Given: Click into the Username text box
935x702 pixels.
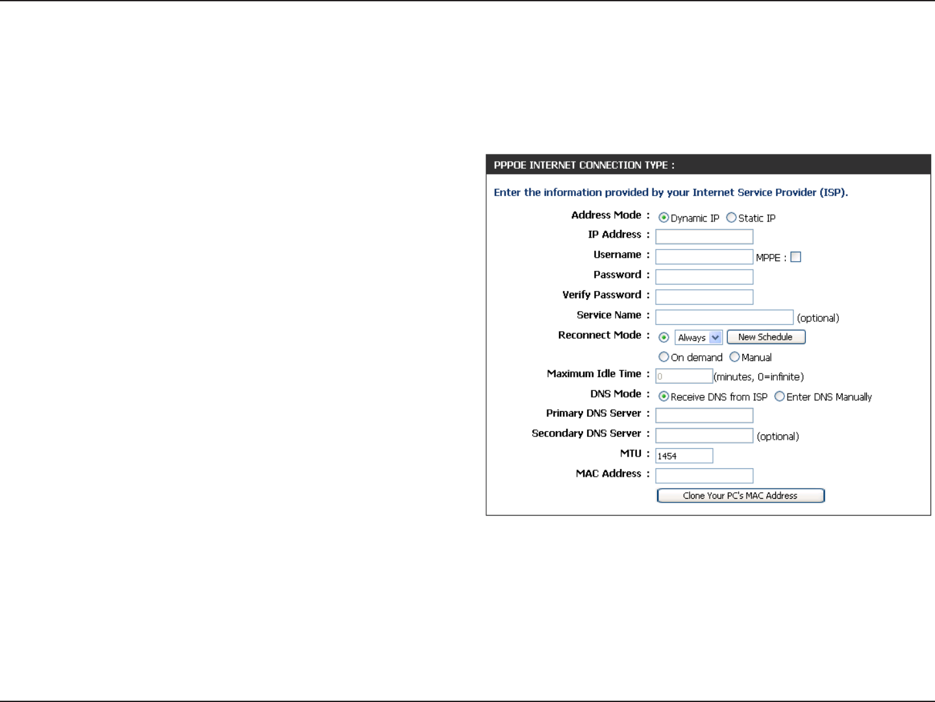Looking at the screenshot, I should click(704, 257).
